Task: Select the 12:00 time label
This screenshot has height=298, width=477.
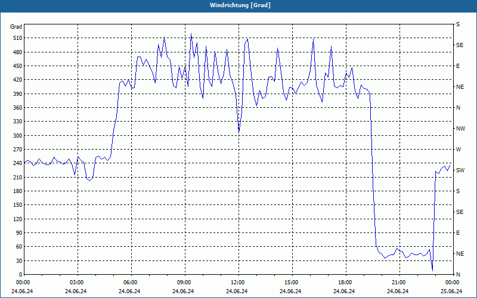Action: coord(237,283)
